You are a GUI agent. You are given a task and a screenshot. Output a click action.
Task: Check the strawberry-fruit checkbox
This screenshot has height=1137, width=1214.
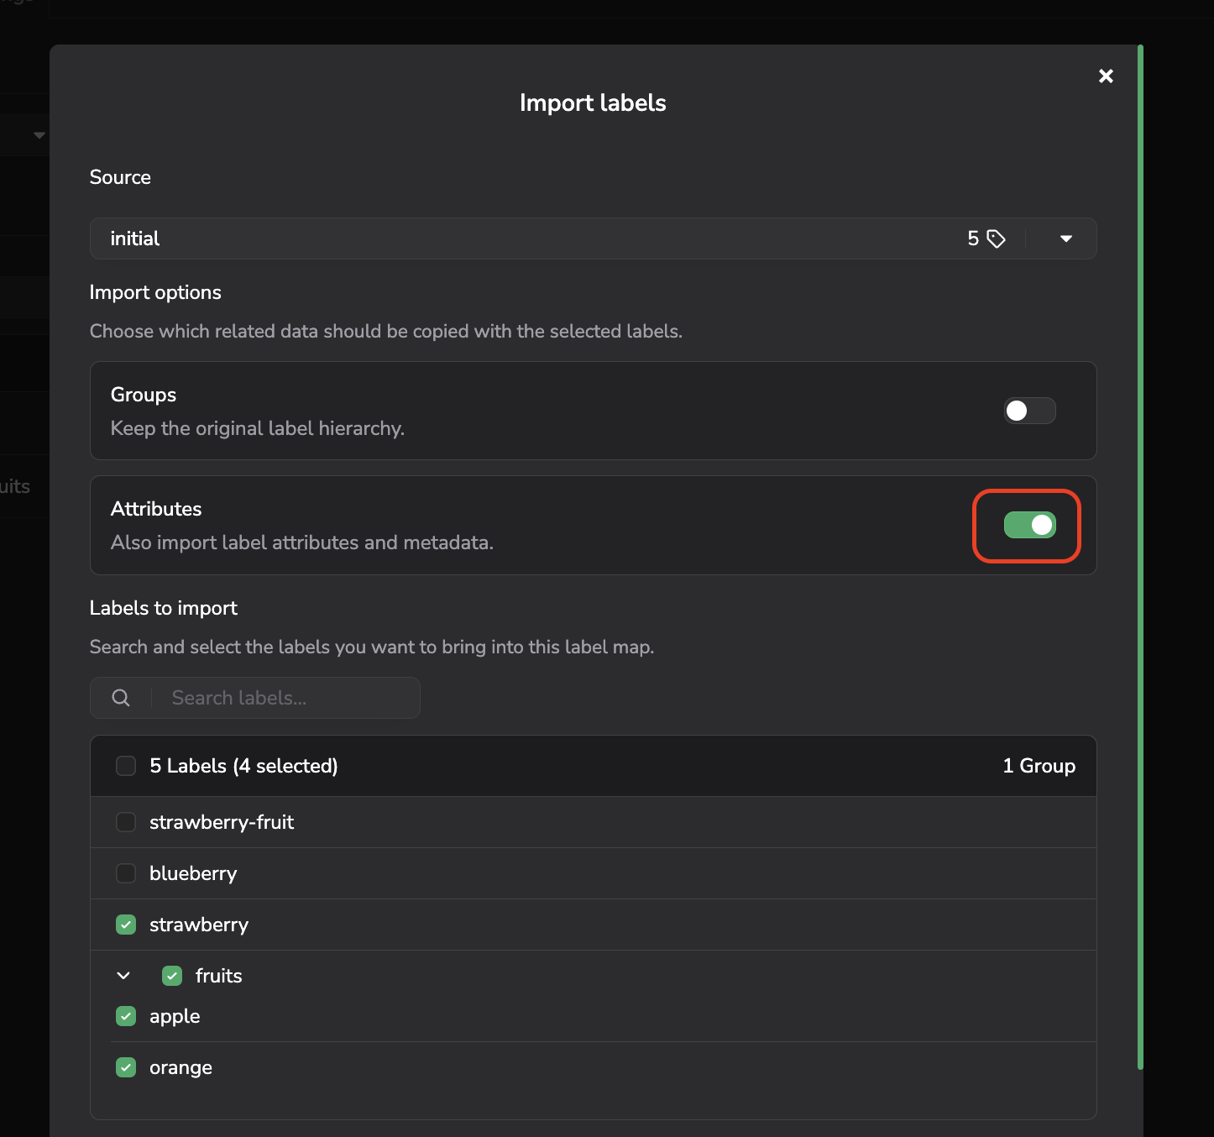pos(126,822)
